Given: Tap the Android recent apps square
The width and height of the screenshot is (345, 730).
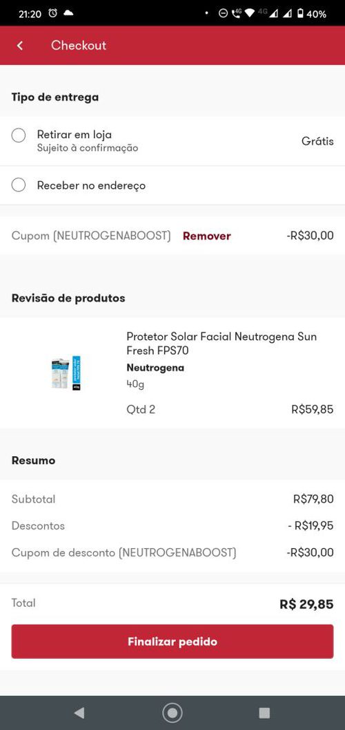Looking at the screenshot, I should tap(264, 712).
